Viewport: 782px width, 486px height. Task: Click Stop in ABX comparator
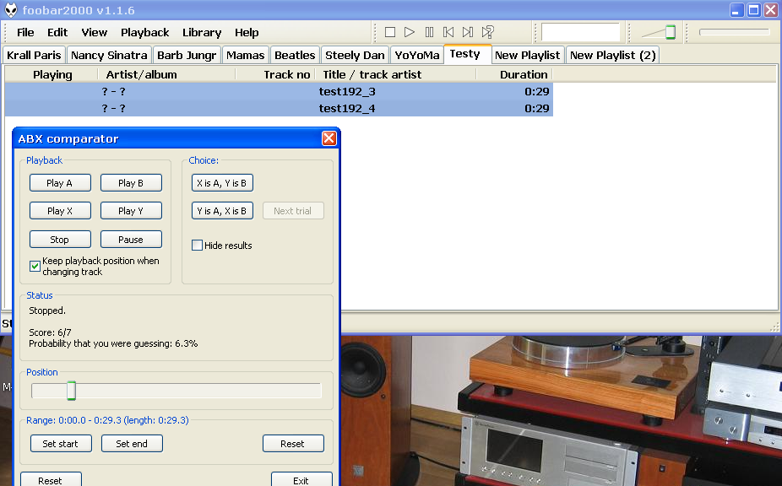pyautogui.click(x=60, y=240)
